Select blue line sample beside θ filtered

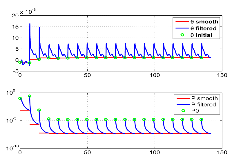[182, 28]
